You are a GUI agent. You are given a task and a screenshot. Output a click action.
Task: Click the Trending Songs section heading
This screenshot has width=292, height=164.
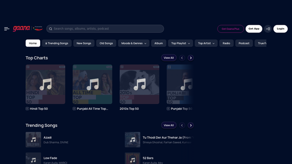tap(41, 126)
